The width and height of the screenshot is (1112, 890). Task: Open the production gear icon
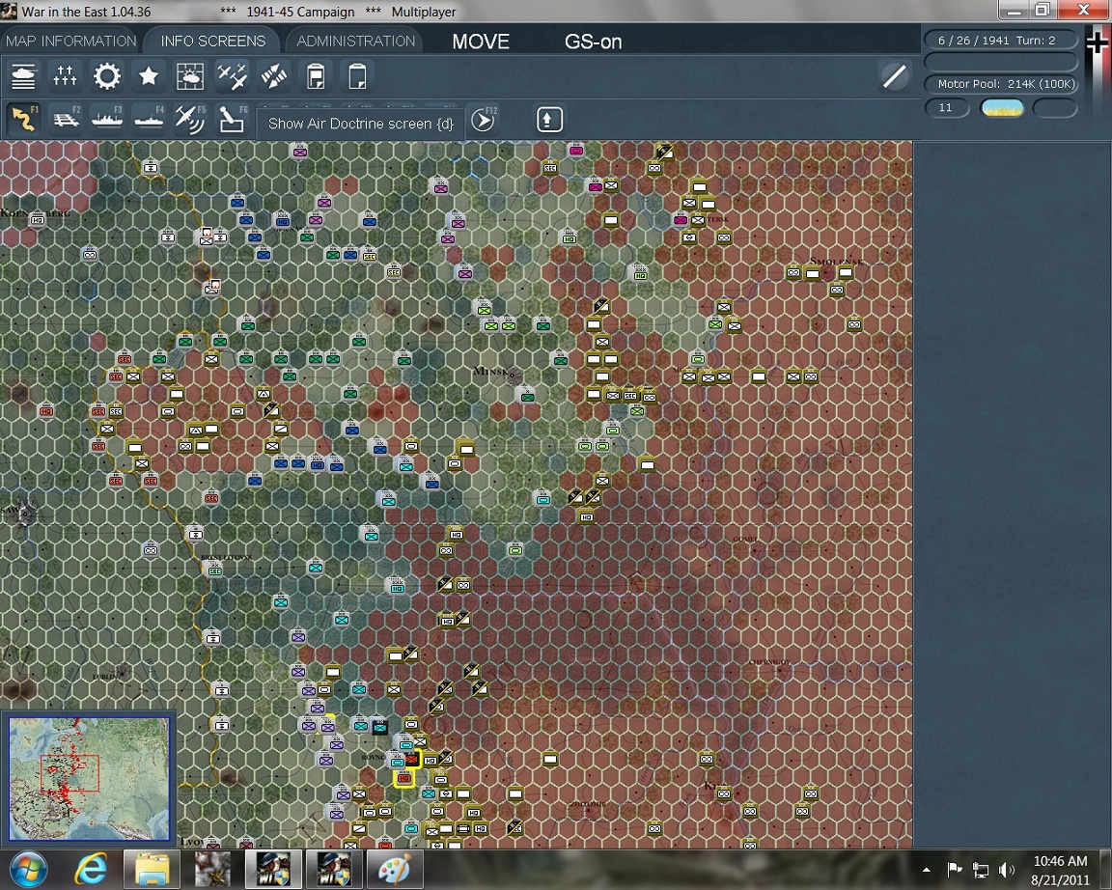(x=107, y=76)
